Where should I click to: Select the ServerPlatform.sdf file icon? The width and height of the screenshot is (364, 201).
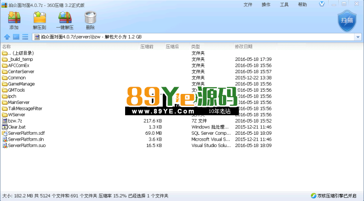(5, 133)
